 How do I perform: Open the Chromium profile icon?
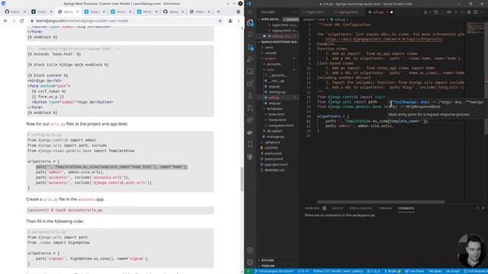coord(230,21)
